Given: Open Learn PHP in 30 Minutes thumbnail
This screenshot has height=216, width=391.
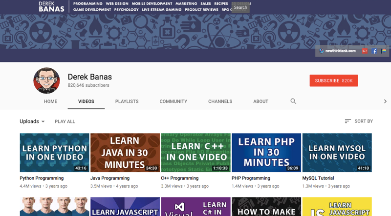Looking at the screenshot, I should (x=266, y=153).
